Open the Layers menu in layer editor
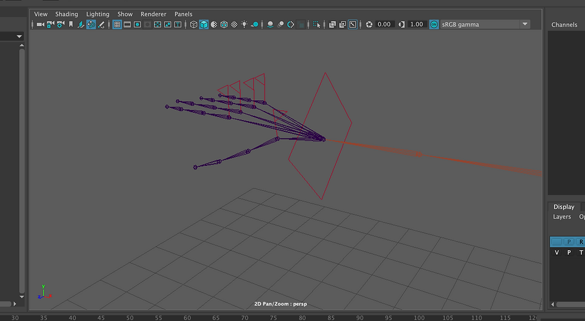585x321 pixels. point(562,217)
